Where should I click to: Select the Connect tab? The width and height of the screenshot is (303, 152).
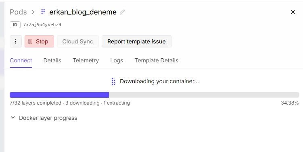pyautogui.click(x=21, y=60)
